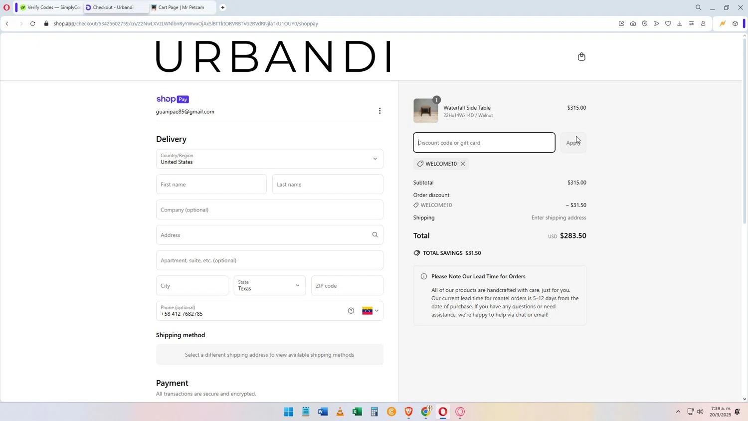Click the Shop Pay logo

pyautogui.click(x=173, y=99)
